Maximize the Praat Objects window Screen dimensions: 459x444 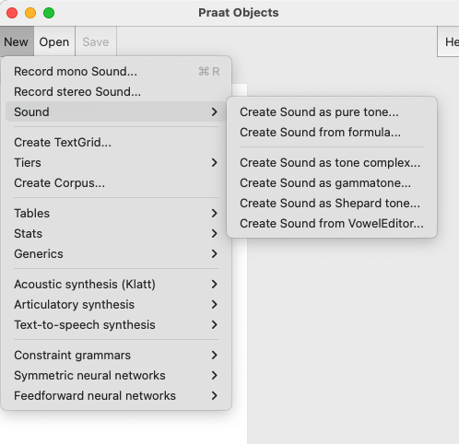[49, 13]
